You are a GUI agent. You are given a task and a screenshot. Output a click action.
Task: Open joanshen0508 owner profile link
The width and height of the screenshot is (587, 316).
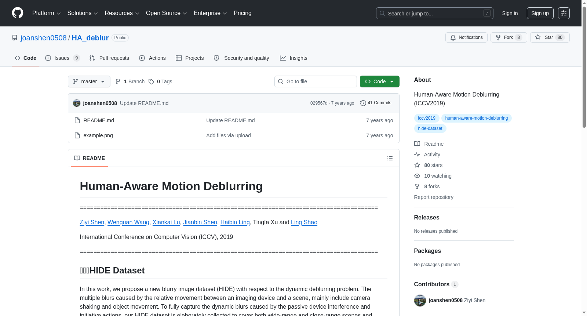(x=44, y=38)
